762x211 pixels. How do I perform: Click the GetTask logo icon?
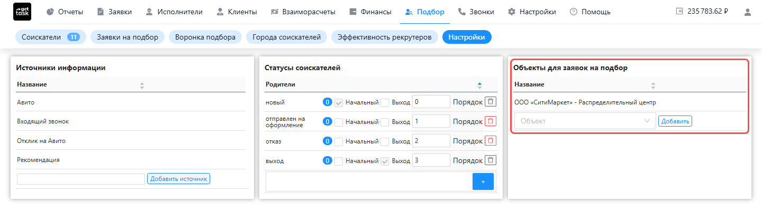pos(22,12)
